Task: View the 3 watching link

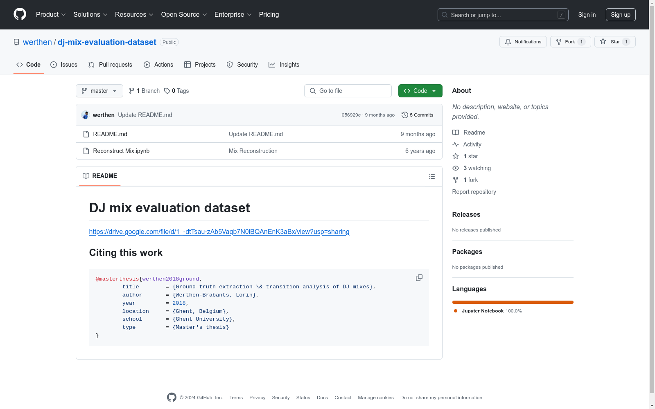Action: click(x=472, y=168)
